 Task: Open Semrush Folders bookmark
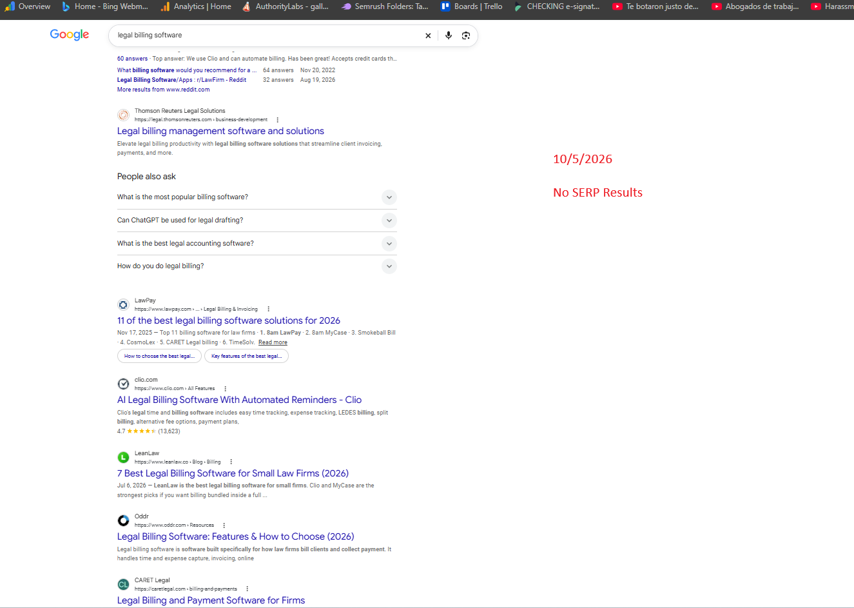[385, 6]
